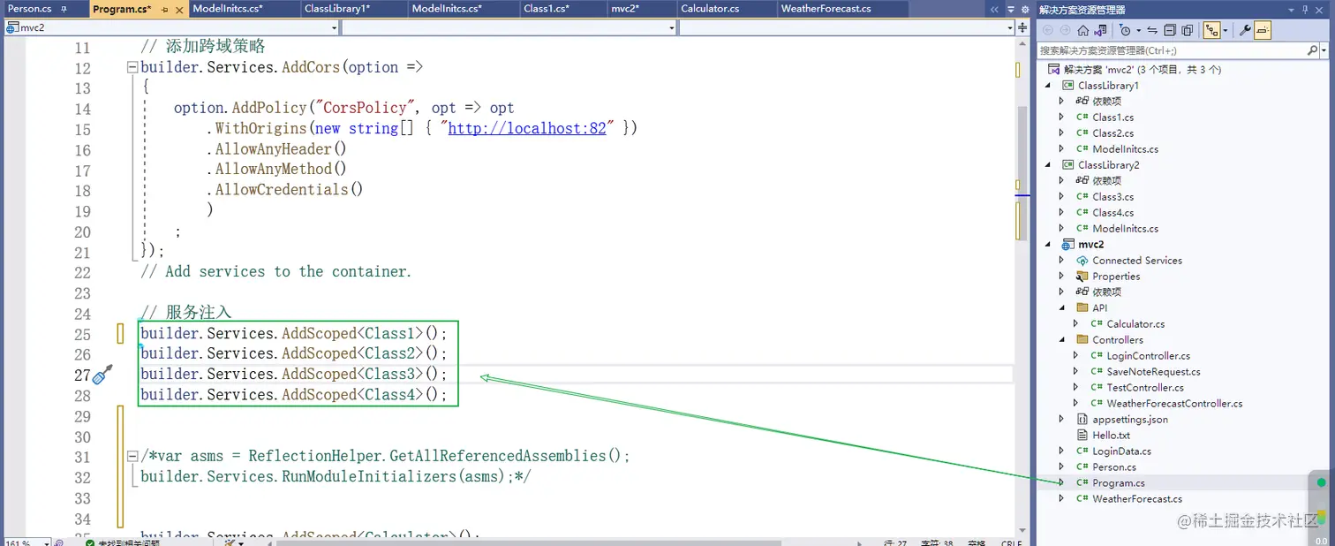Expand the LoginController.cs node
The height and width of the screenshot is (546, 1335).
point(1076,356)
